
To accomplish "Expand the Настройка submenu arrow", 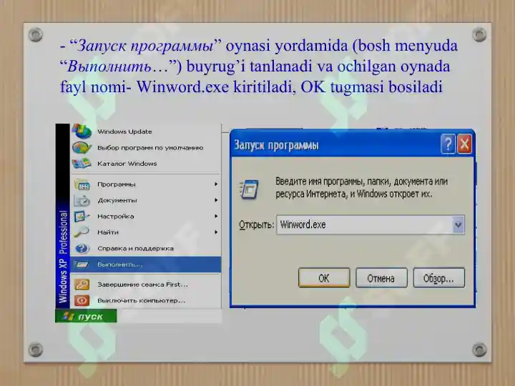I will tap(216, 216).
